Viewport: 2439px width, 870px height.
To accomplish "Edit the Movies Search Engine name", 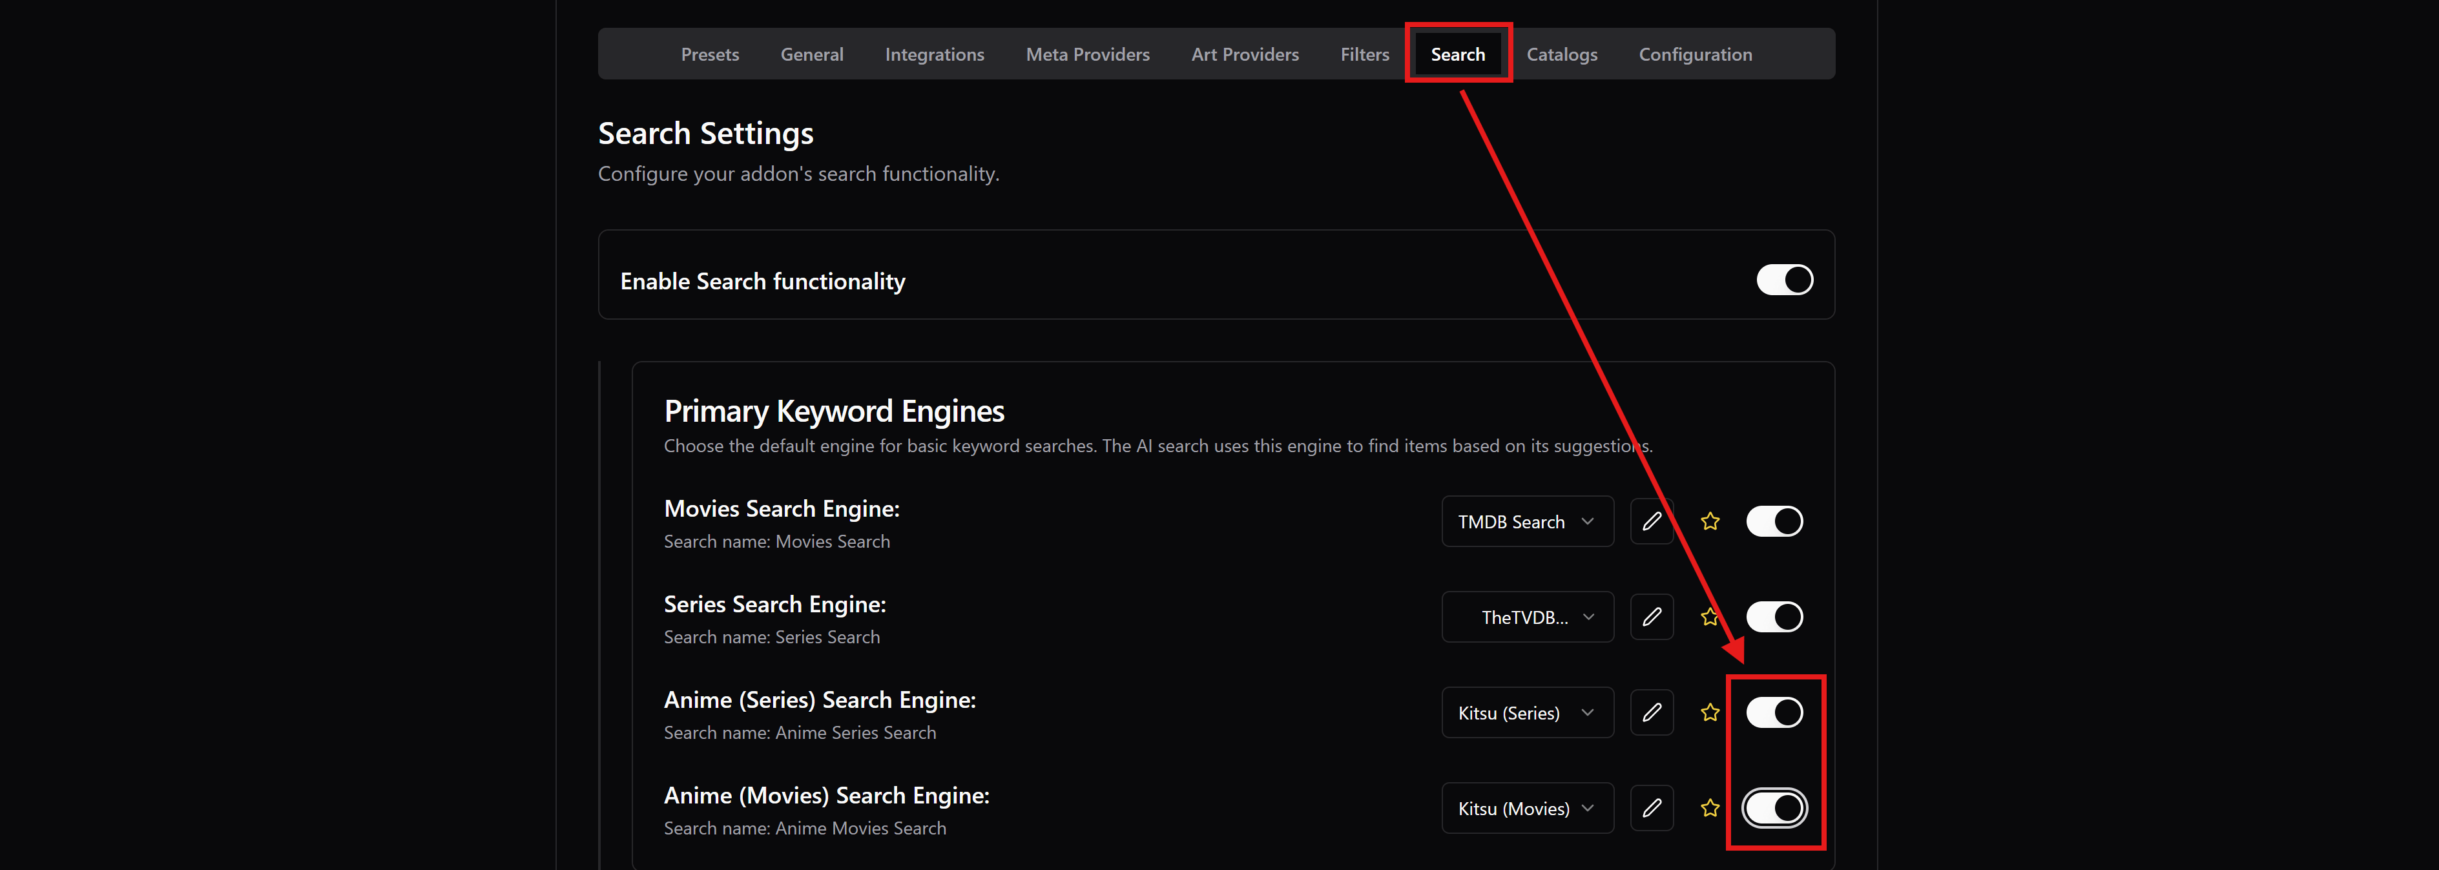I will point(1651,522).
